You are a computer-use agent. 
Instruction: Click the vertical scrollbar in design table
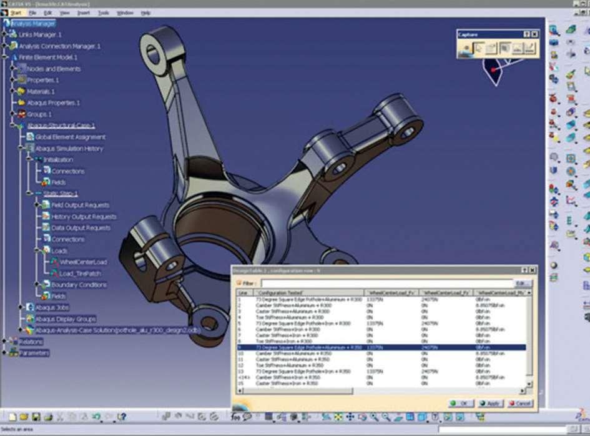[529, 336]
